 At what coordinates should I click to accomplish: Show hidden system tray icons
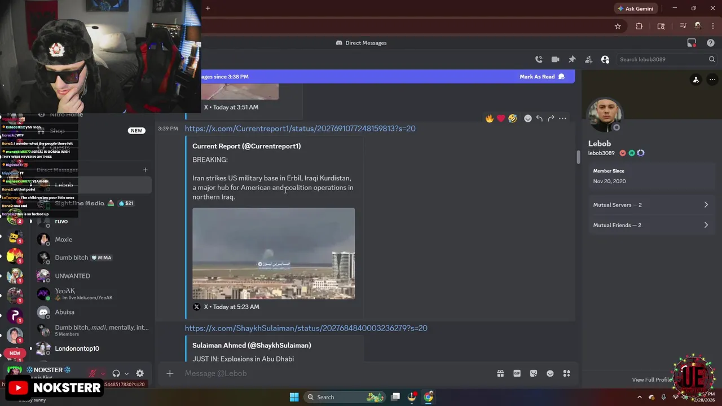639,397
